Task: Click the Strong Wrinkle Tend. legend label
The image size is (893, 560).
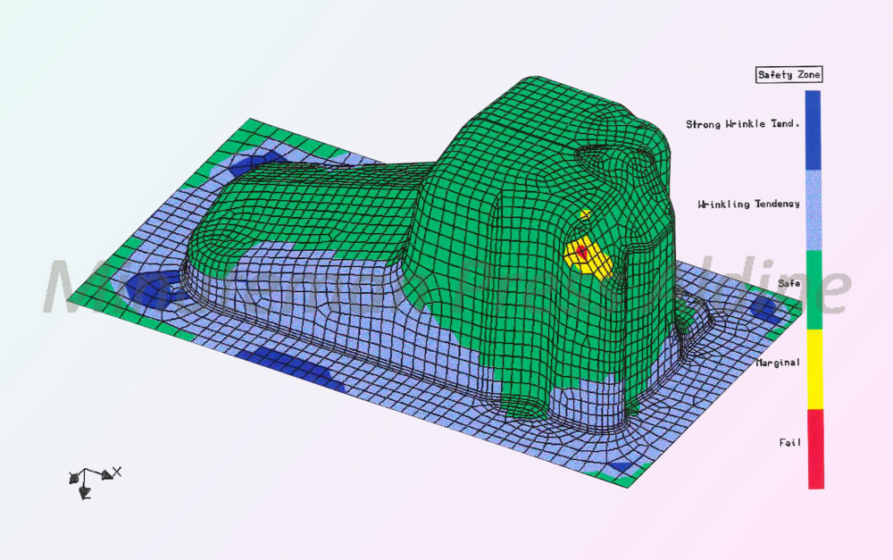Action: pos(742,124)
